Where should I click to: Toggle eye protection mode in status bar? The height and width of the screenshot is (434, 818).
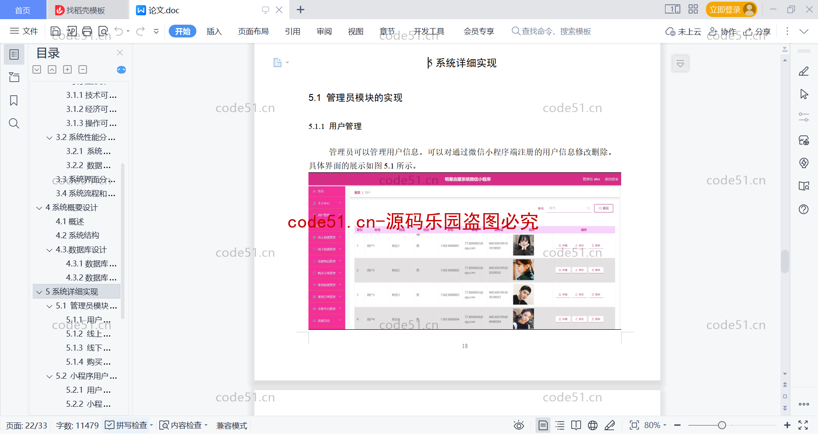[x=518, y=425]
